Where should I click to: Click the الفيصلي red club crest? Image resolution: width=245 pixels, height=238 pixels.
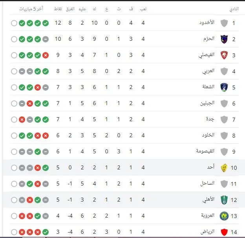point(224,55)
